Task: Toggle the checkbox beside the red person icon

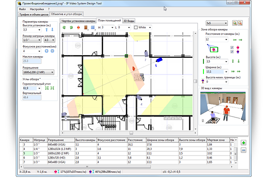Action: click(232, 48)
